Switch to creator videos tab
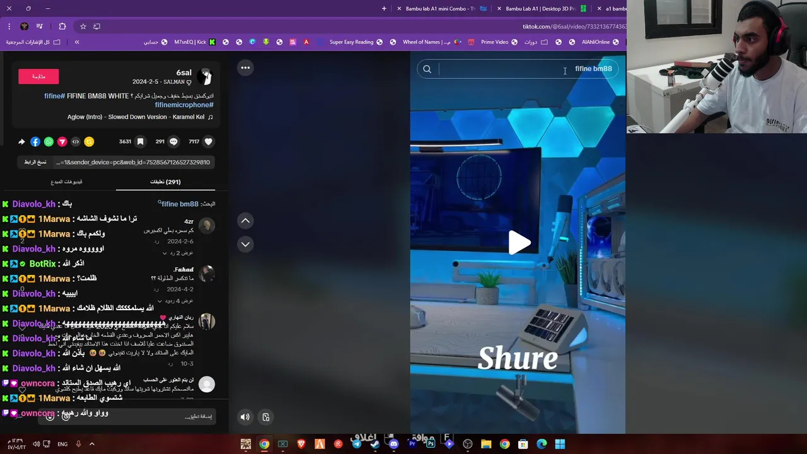Screen dimensions: 807x454 [x=66, y=182]
